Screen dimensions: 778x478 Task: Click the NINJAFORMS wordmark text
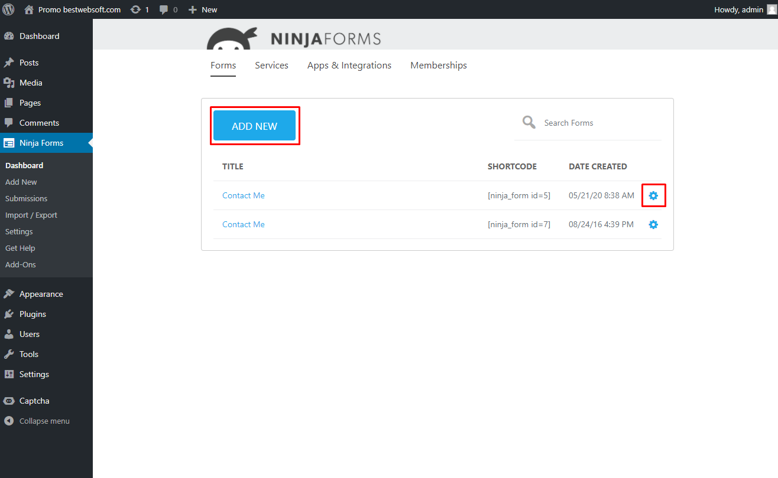(326, 40)
